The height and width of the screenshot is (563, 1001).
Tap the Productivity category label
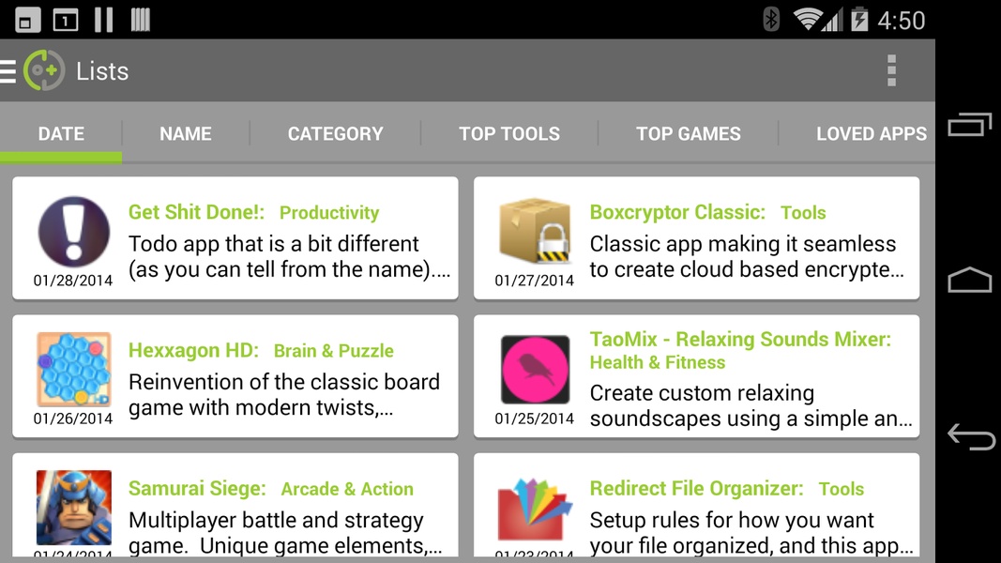(329, 213)
